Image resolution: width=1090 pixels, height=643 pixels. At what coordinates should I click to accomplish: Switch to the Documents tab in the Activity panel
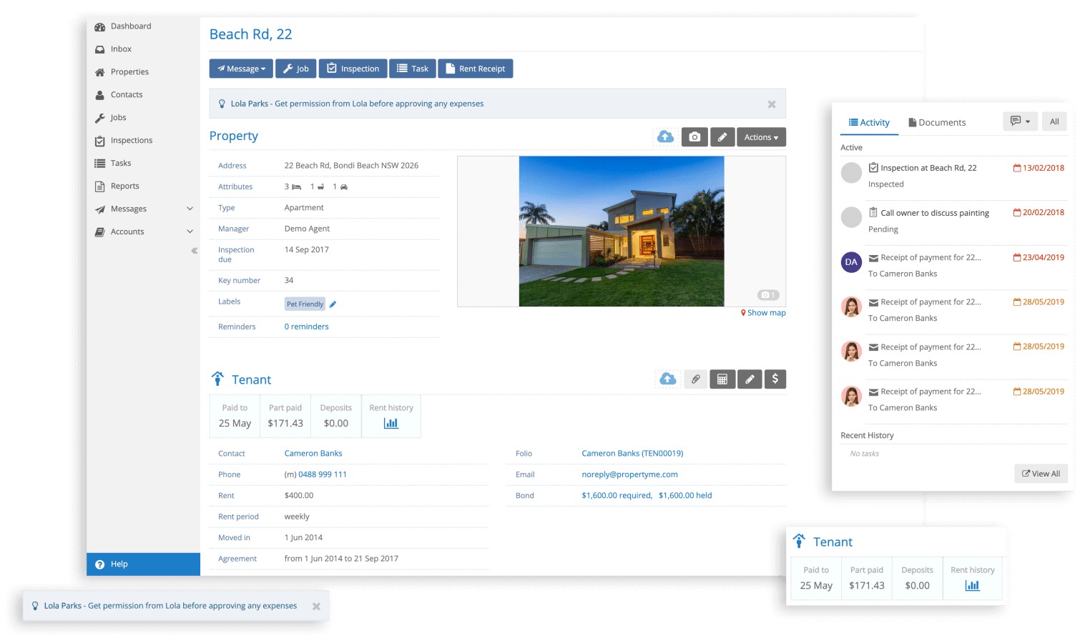click(x=936, y=122)
